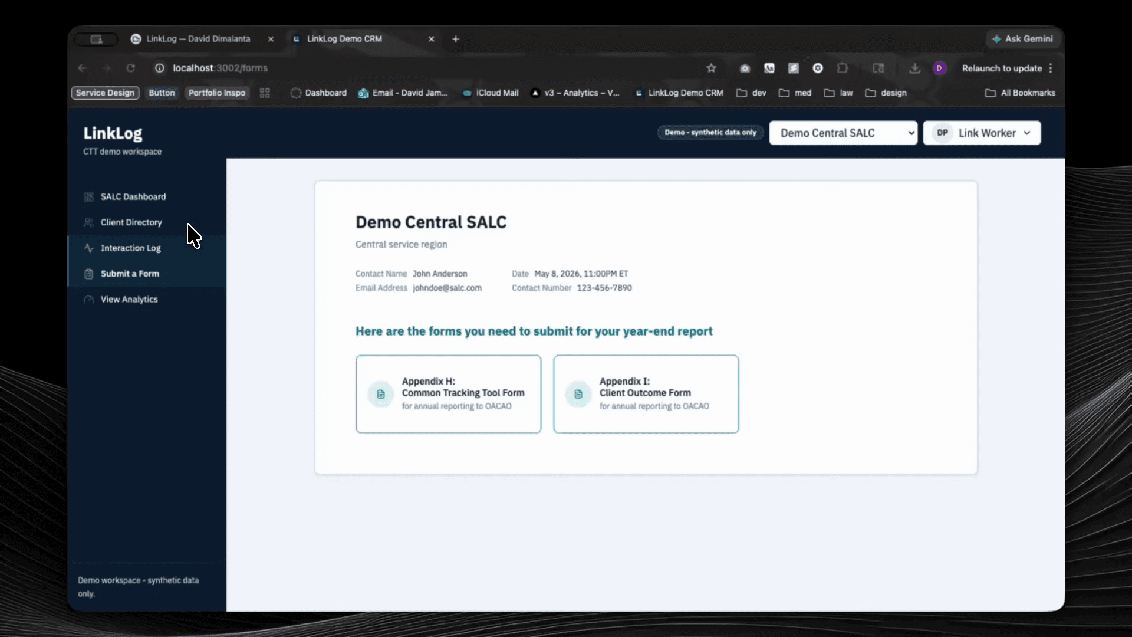Click the LinkLog logo title
Image resolution: width=1132 pixels, height=637 pixels.
point(113,134)
